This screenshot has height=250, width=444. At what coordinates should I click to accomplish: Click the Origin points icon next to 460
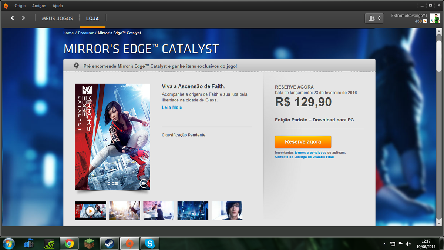pos(425,21)
